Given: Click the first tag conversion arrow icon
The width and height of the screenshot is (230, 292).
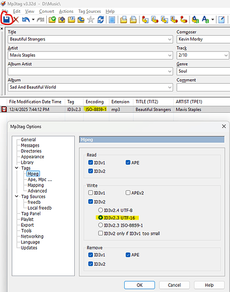Looking at the screenshot, I should coord(145,19).
